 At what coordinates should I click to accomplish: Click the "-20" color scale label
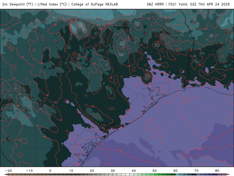pos(8,171)
